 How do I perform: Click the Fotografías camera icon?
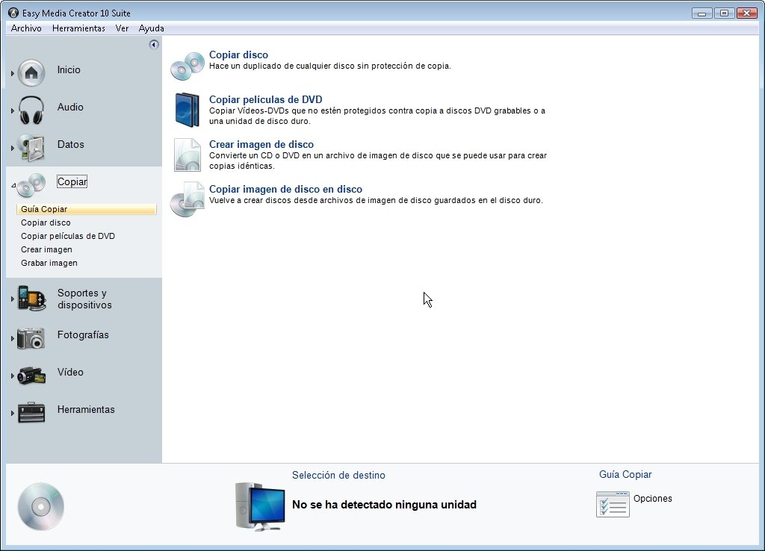(31, 338)
